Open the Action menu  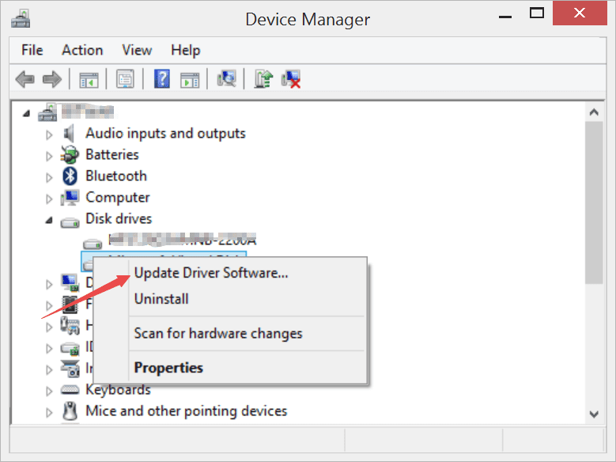pyautogui.click(x=82, y=50)
